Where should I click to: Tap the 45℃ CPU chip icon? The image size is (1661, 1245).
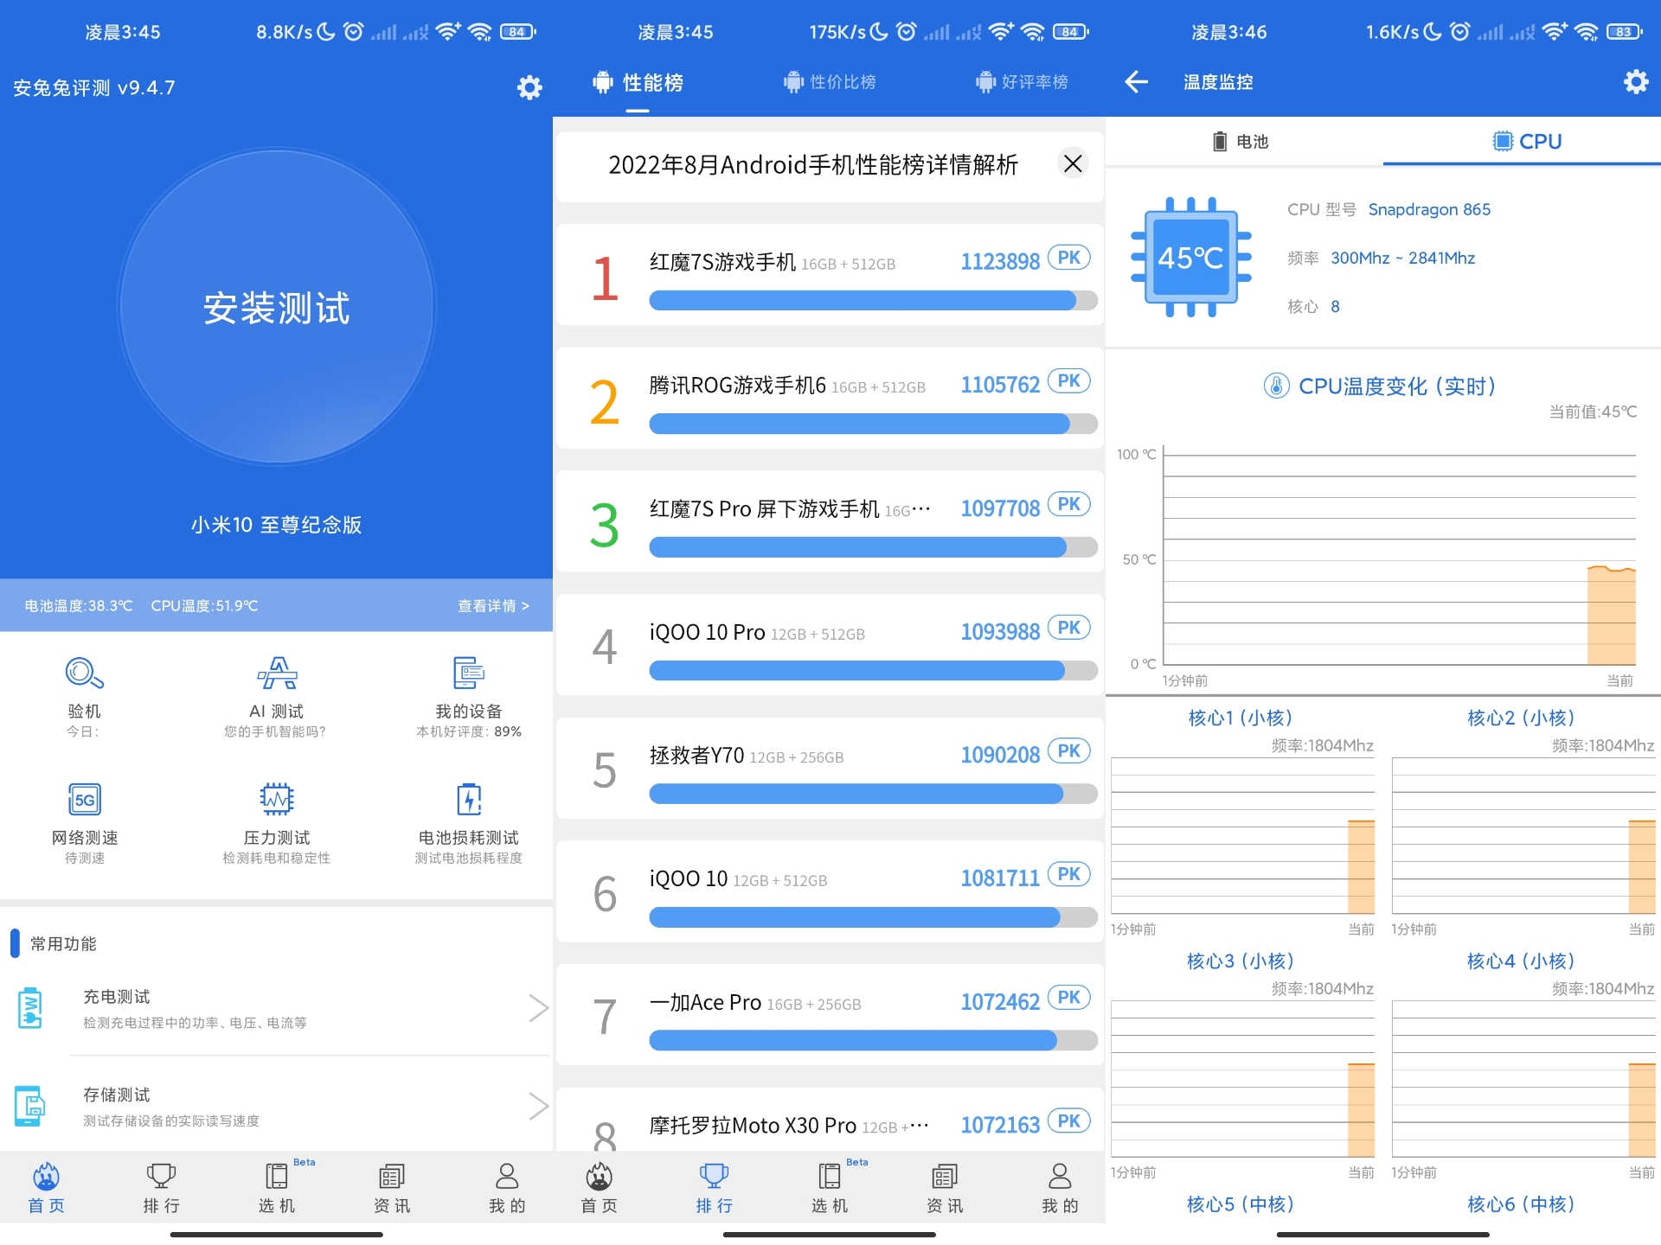click(x=1190, y=258)
